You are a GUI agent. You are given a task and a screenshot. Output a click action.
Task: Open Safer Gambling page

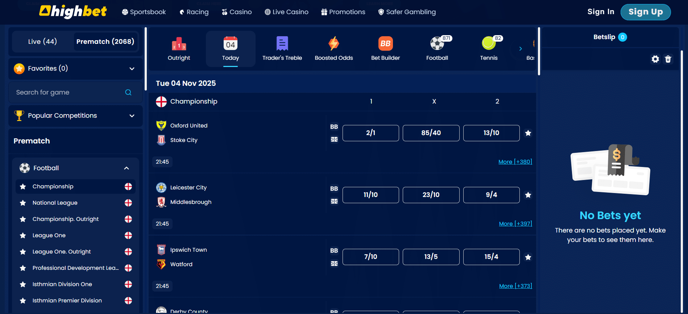407,12
